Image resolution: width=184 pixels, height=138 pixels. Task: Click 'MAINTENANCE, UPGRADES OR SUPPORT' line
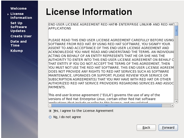(x=108, y=75)
